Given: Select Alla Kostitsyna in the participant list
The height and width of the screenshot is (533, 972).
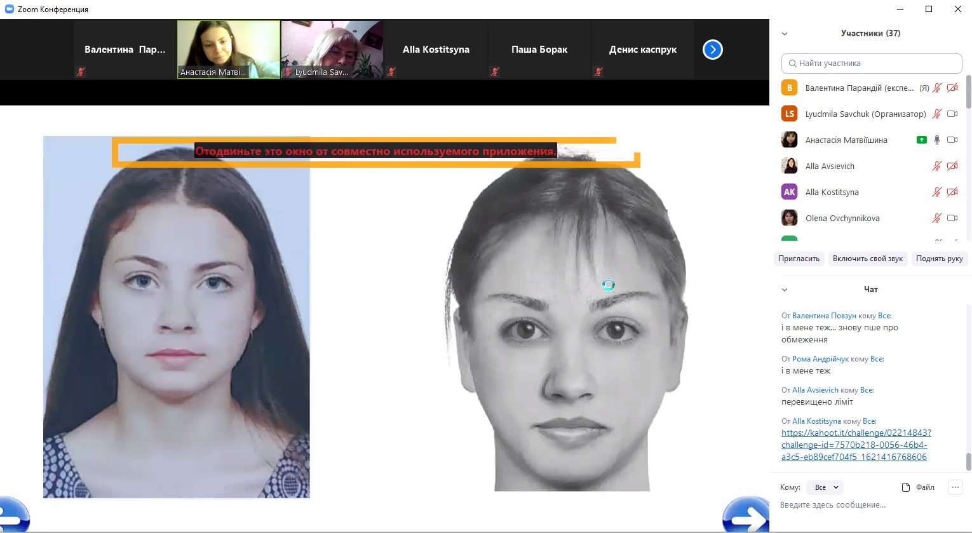Looking at the screenshot, I should [832, 192].
